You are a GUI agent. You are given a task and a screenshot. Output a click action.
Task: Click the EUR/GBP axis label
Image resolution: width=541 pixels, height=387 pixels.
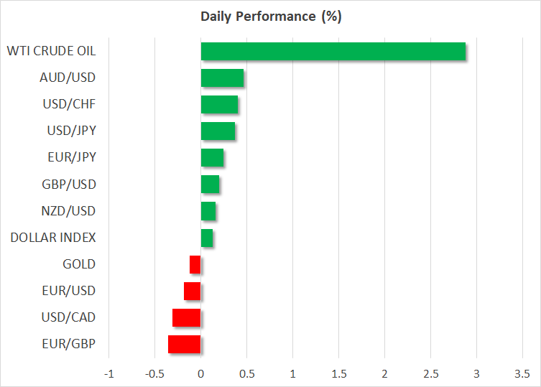click(x=69, y=344)
